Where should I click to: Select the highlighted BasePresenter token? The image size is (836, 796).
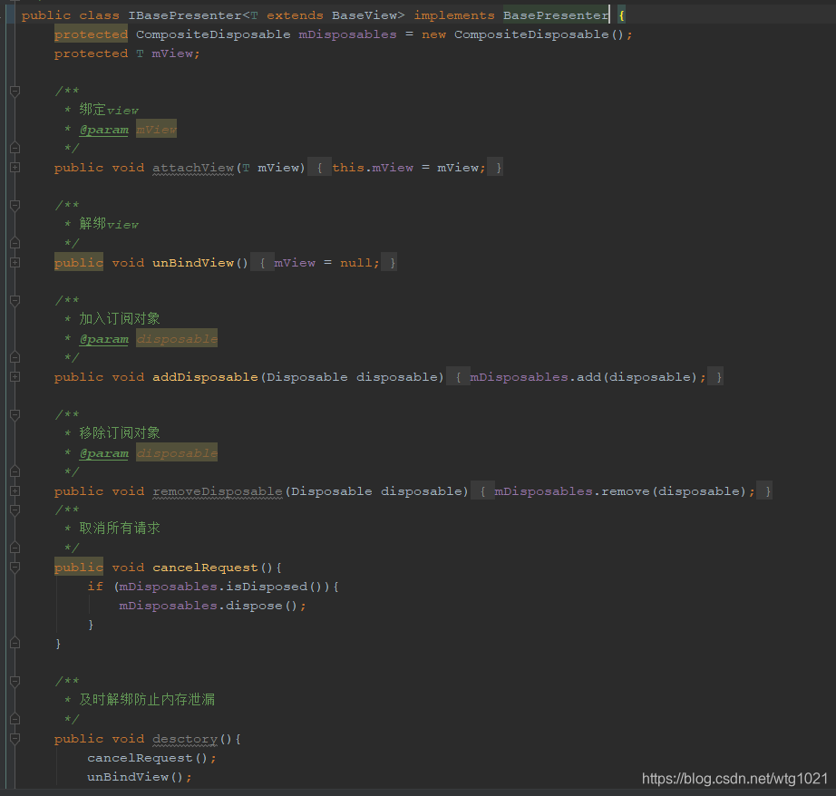(x=555, y=15)
